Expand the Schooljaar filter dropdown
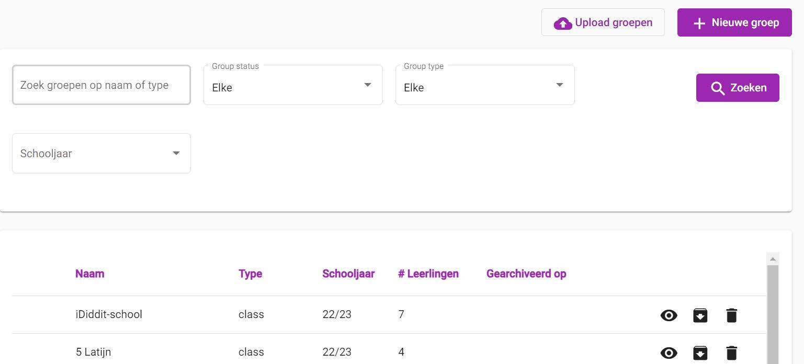Viewport: 804px width, 364px height. click(101, 154)
